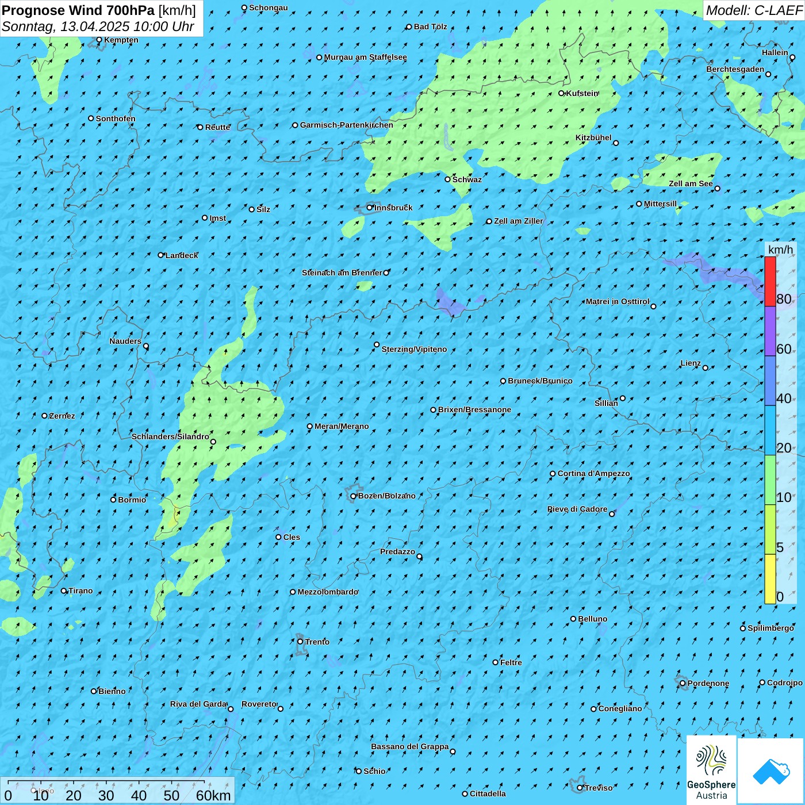Screen dimensions: 805x805
Task: Click the Bormio city marker
Action: point(113,500)
